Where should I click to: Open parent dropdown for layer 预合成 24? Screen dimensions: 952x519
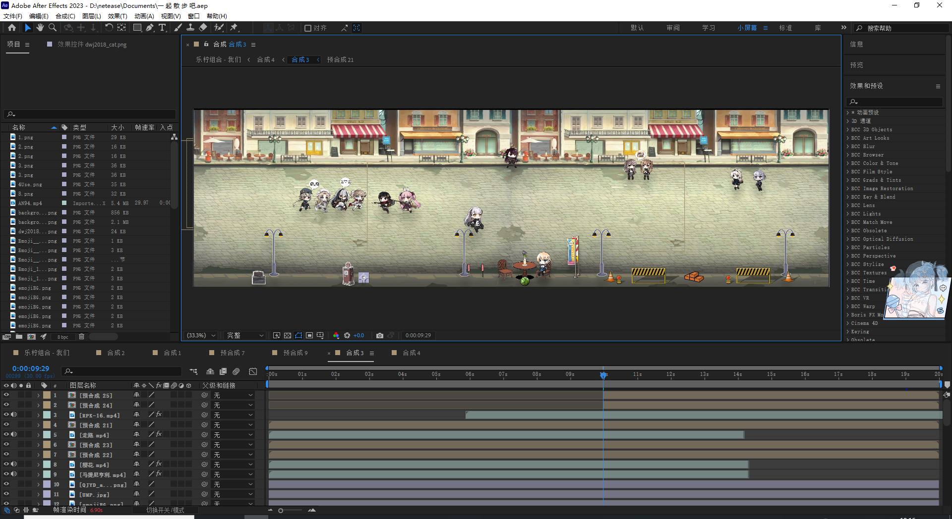(234, 405)
